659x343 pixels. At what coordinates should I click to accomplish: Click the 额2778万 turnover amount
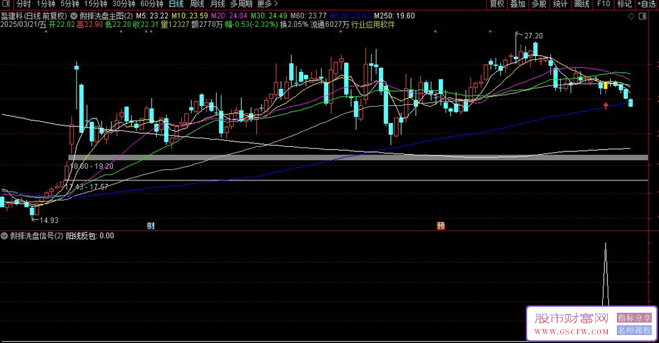(207, 25)
